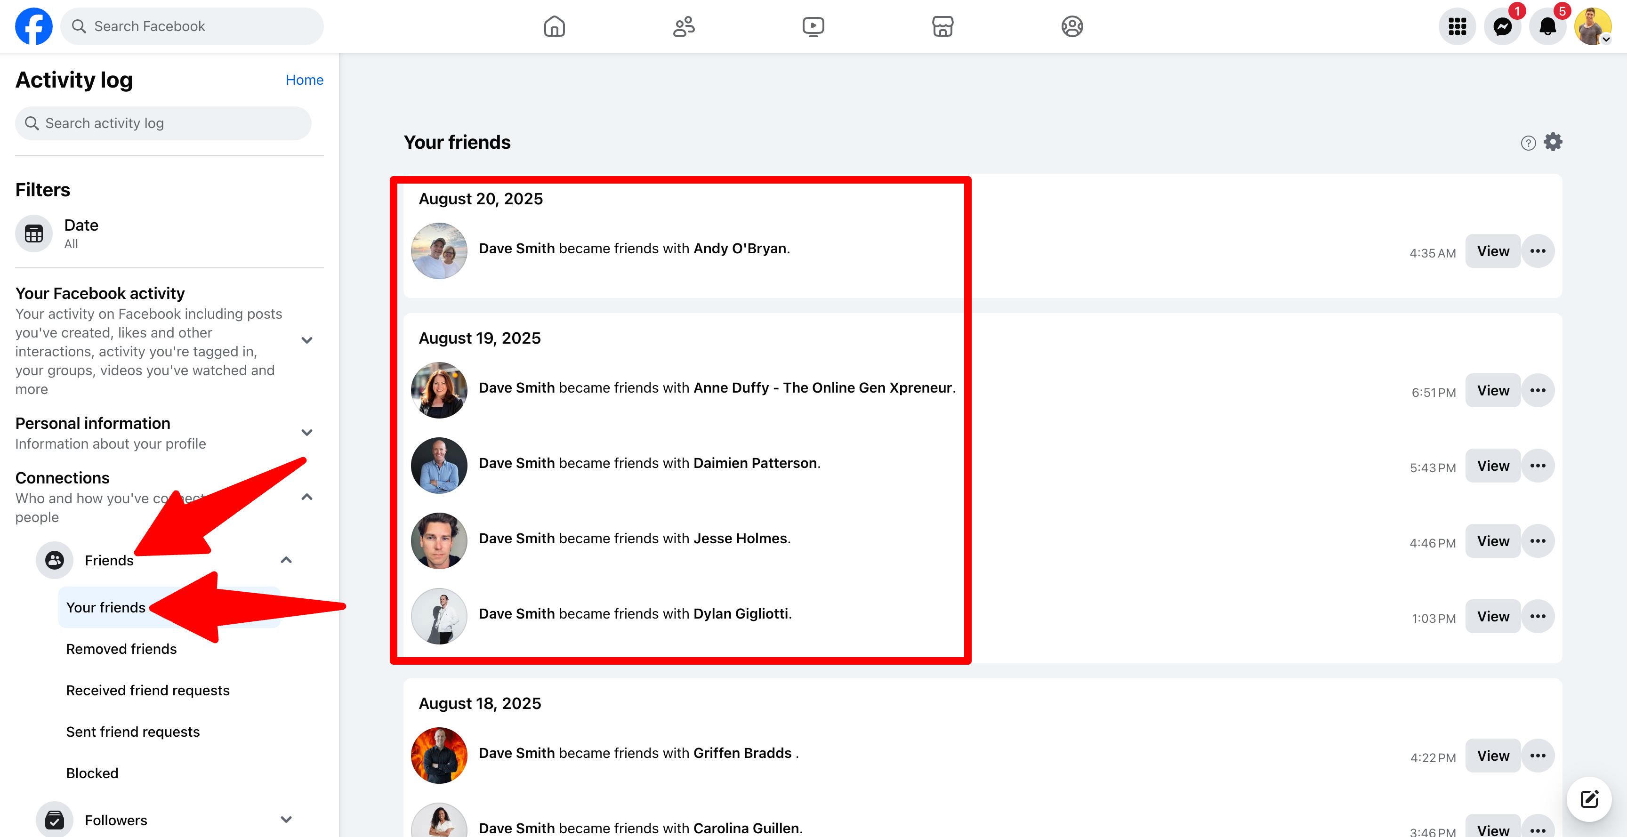Expand Personal information section
This screenshot has width=1627, height=837.
click(307, 433)
